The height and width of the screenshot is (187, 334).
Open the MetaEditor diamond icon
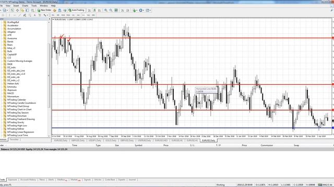coord(54,10)
